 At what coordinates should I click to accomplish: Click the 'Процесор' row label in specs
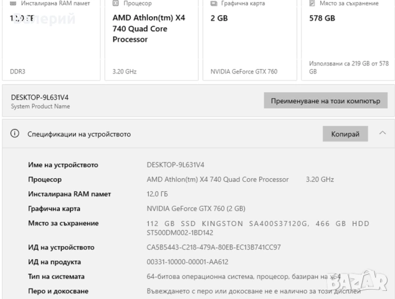pos(45,179)
